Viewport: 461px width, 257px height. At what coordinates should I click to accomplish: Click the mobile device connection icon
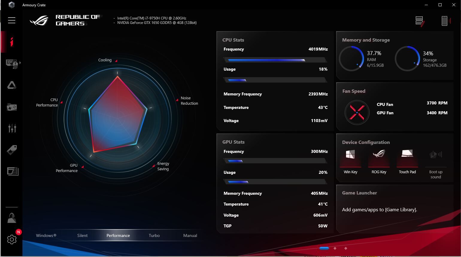446,21
